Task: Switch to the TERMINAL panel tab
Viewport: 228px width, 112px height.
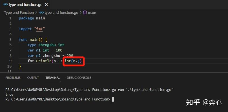Action: coord(53,78)
